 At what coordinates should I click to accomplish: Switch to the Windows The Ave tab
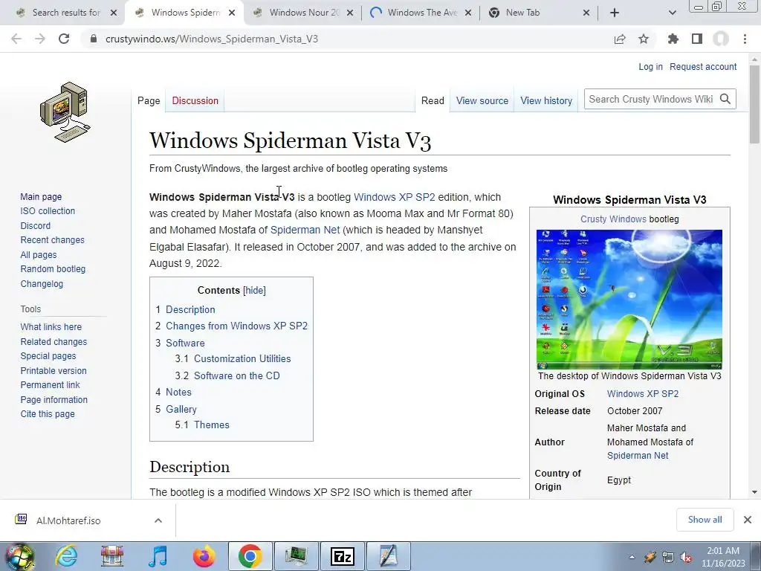(422, 13)
